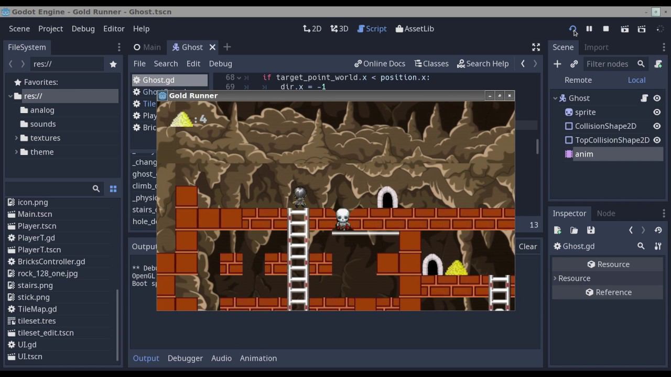Pause the running game from the toolbar
This screenshot has width=671, height=377.
[589, 29]
